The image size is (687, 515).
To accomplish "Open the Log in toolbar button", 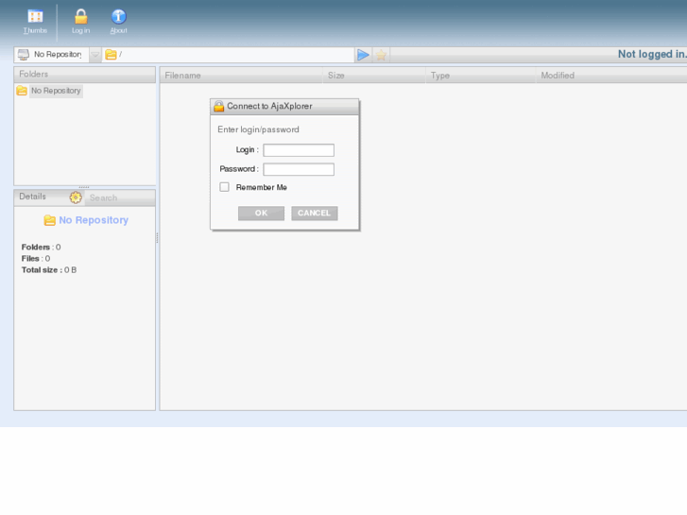I will (x=80, y=22).
